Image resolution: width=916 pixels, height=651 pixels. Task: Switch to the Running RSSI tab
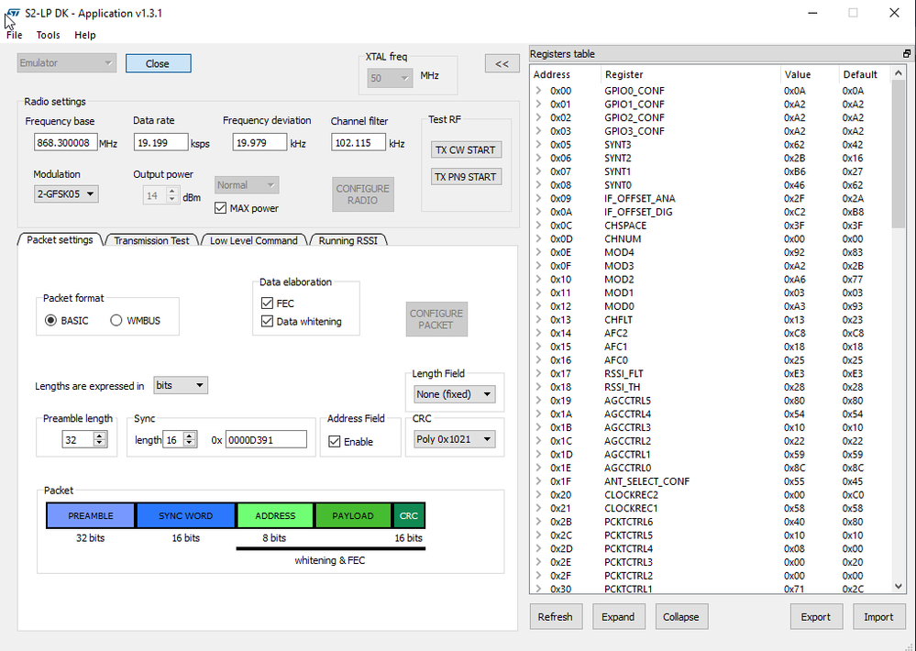click(x=348, y=240)
